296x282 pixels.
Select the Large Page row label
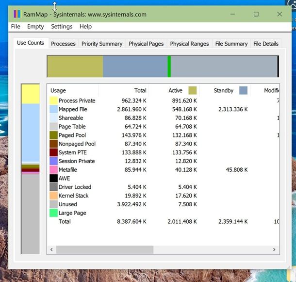click(x=72, y=213)
